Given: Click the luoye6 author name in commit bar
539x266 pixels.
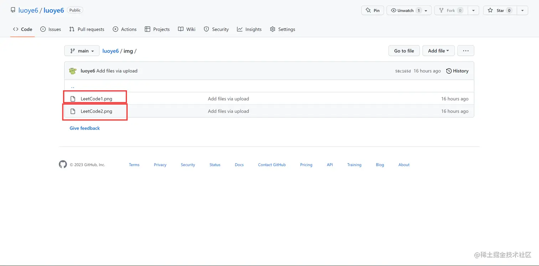Looking at the screenshot, I should click(88, 71).
